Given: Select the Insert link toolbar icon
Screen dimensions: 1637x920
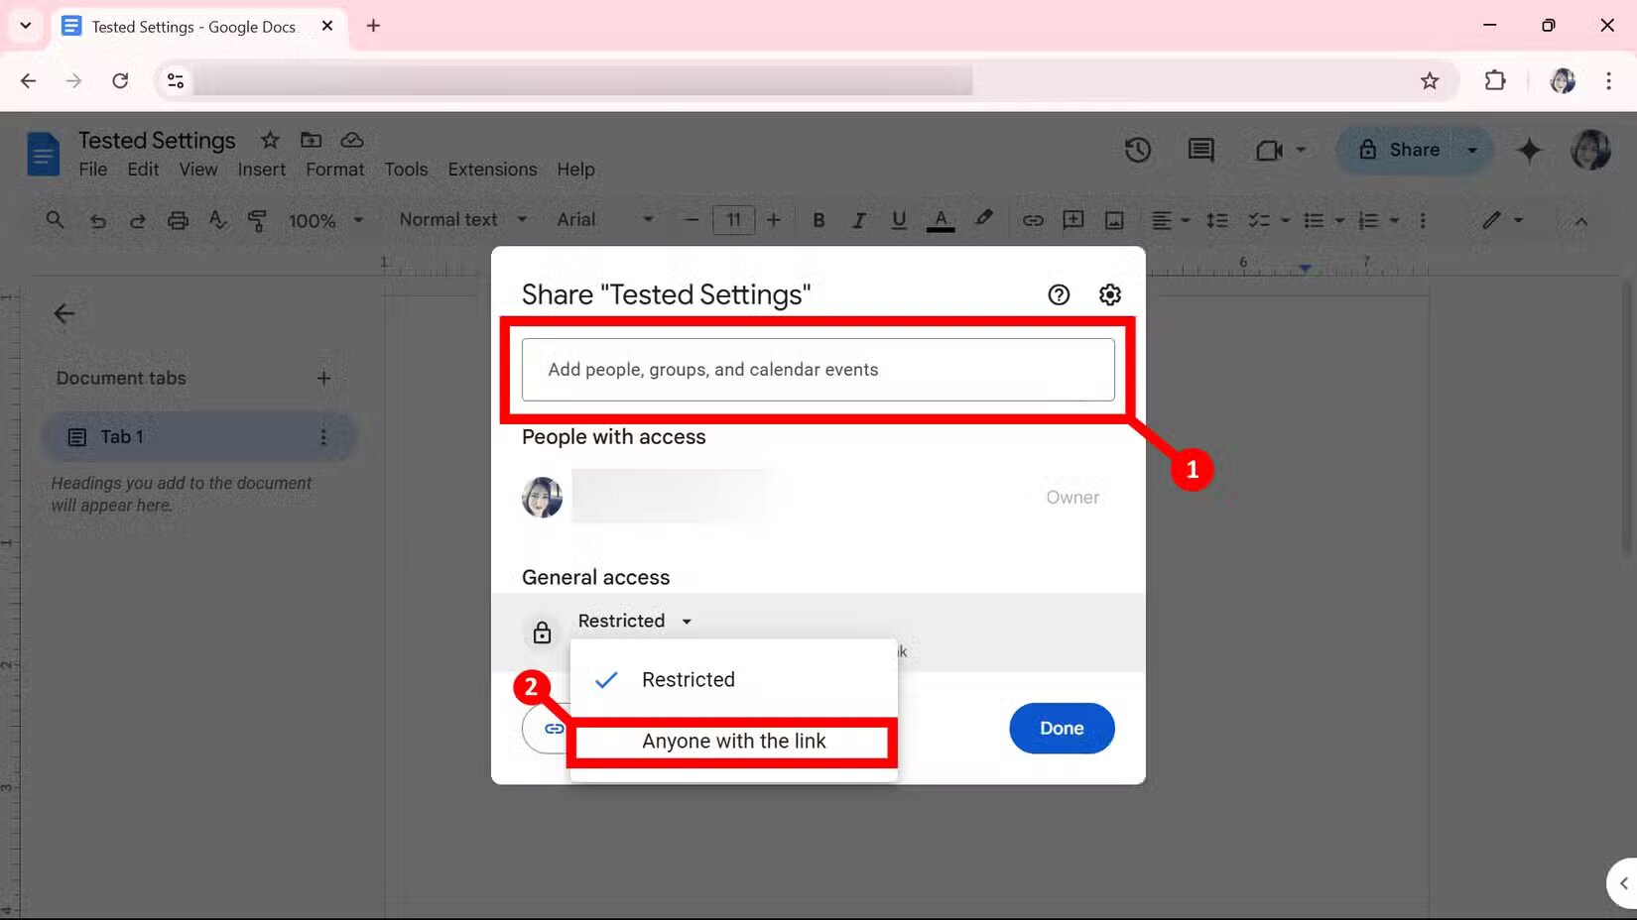Looking at the screenshot, I should pos(1032,220).
